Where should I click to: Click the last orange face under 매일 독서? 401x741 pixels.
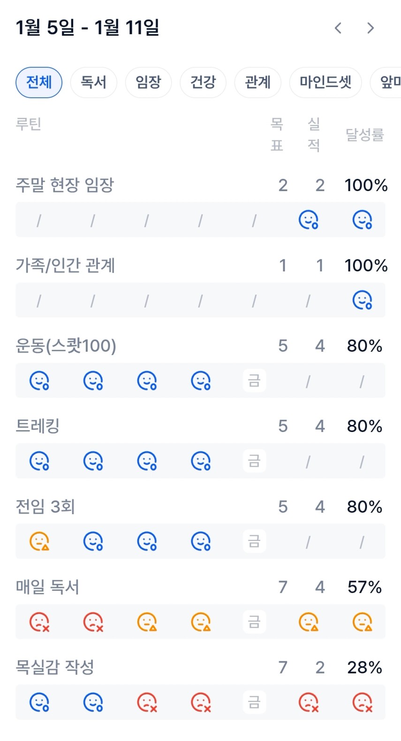pyautogui.click(x=362, y=622)
